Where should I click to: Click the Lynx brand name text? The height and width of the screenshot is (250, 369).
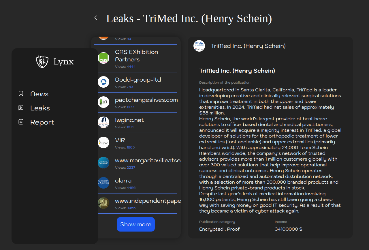[63, 62]
